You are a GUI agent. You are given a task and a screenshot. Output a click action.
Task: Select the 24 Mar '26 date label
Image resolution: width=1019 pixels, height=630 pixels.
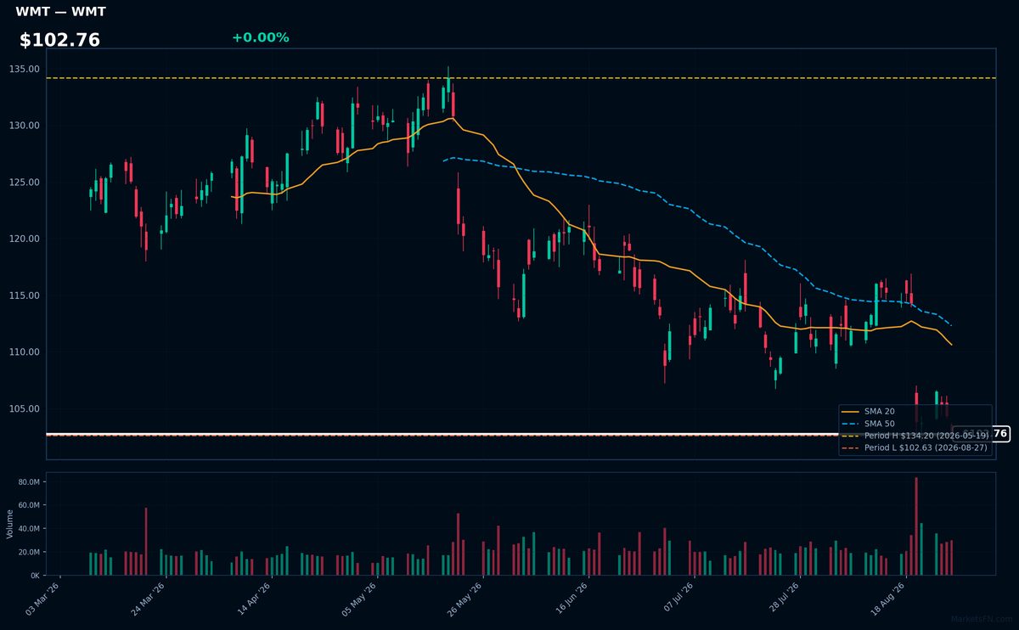(148, 599)
